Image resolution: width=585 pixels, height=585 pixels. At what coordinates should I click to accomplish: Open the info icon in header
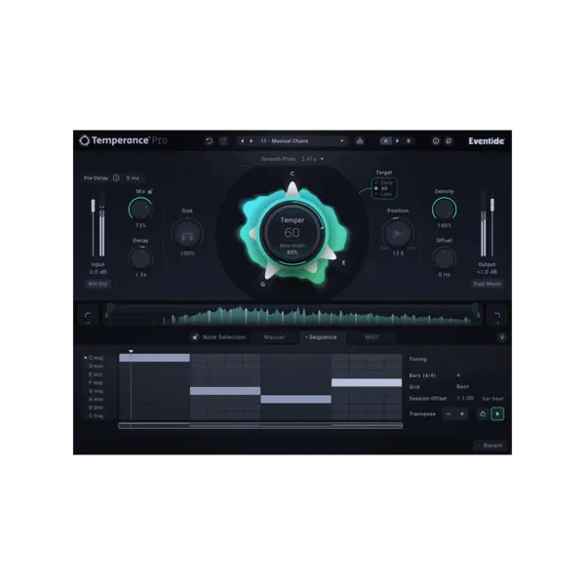click(436, 141)
